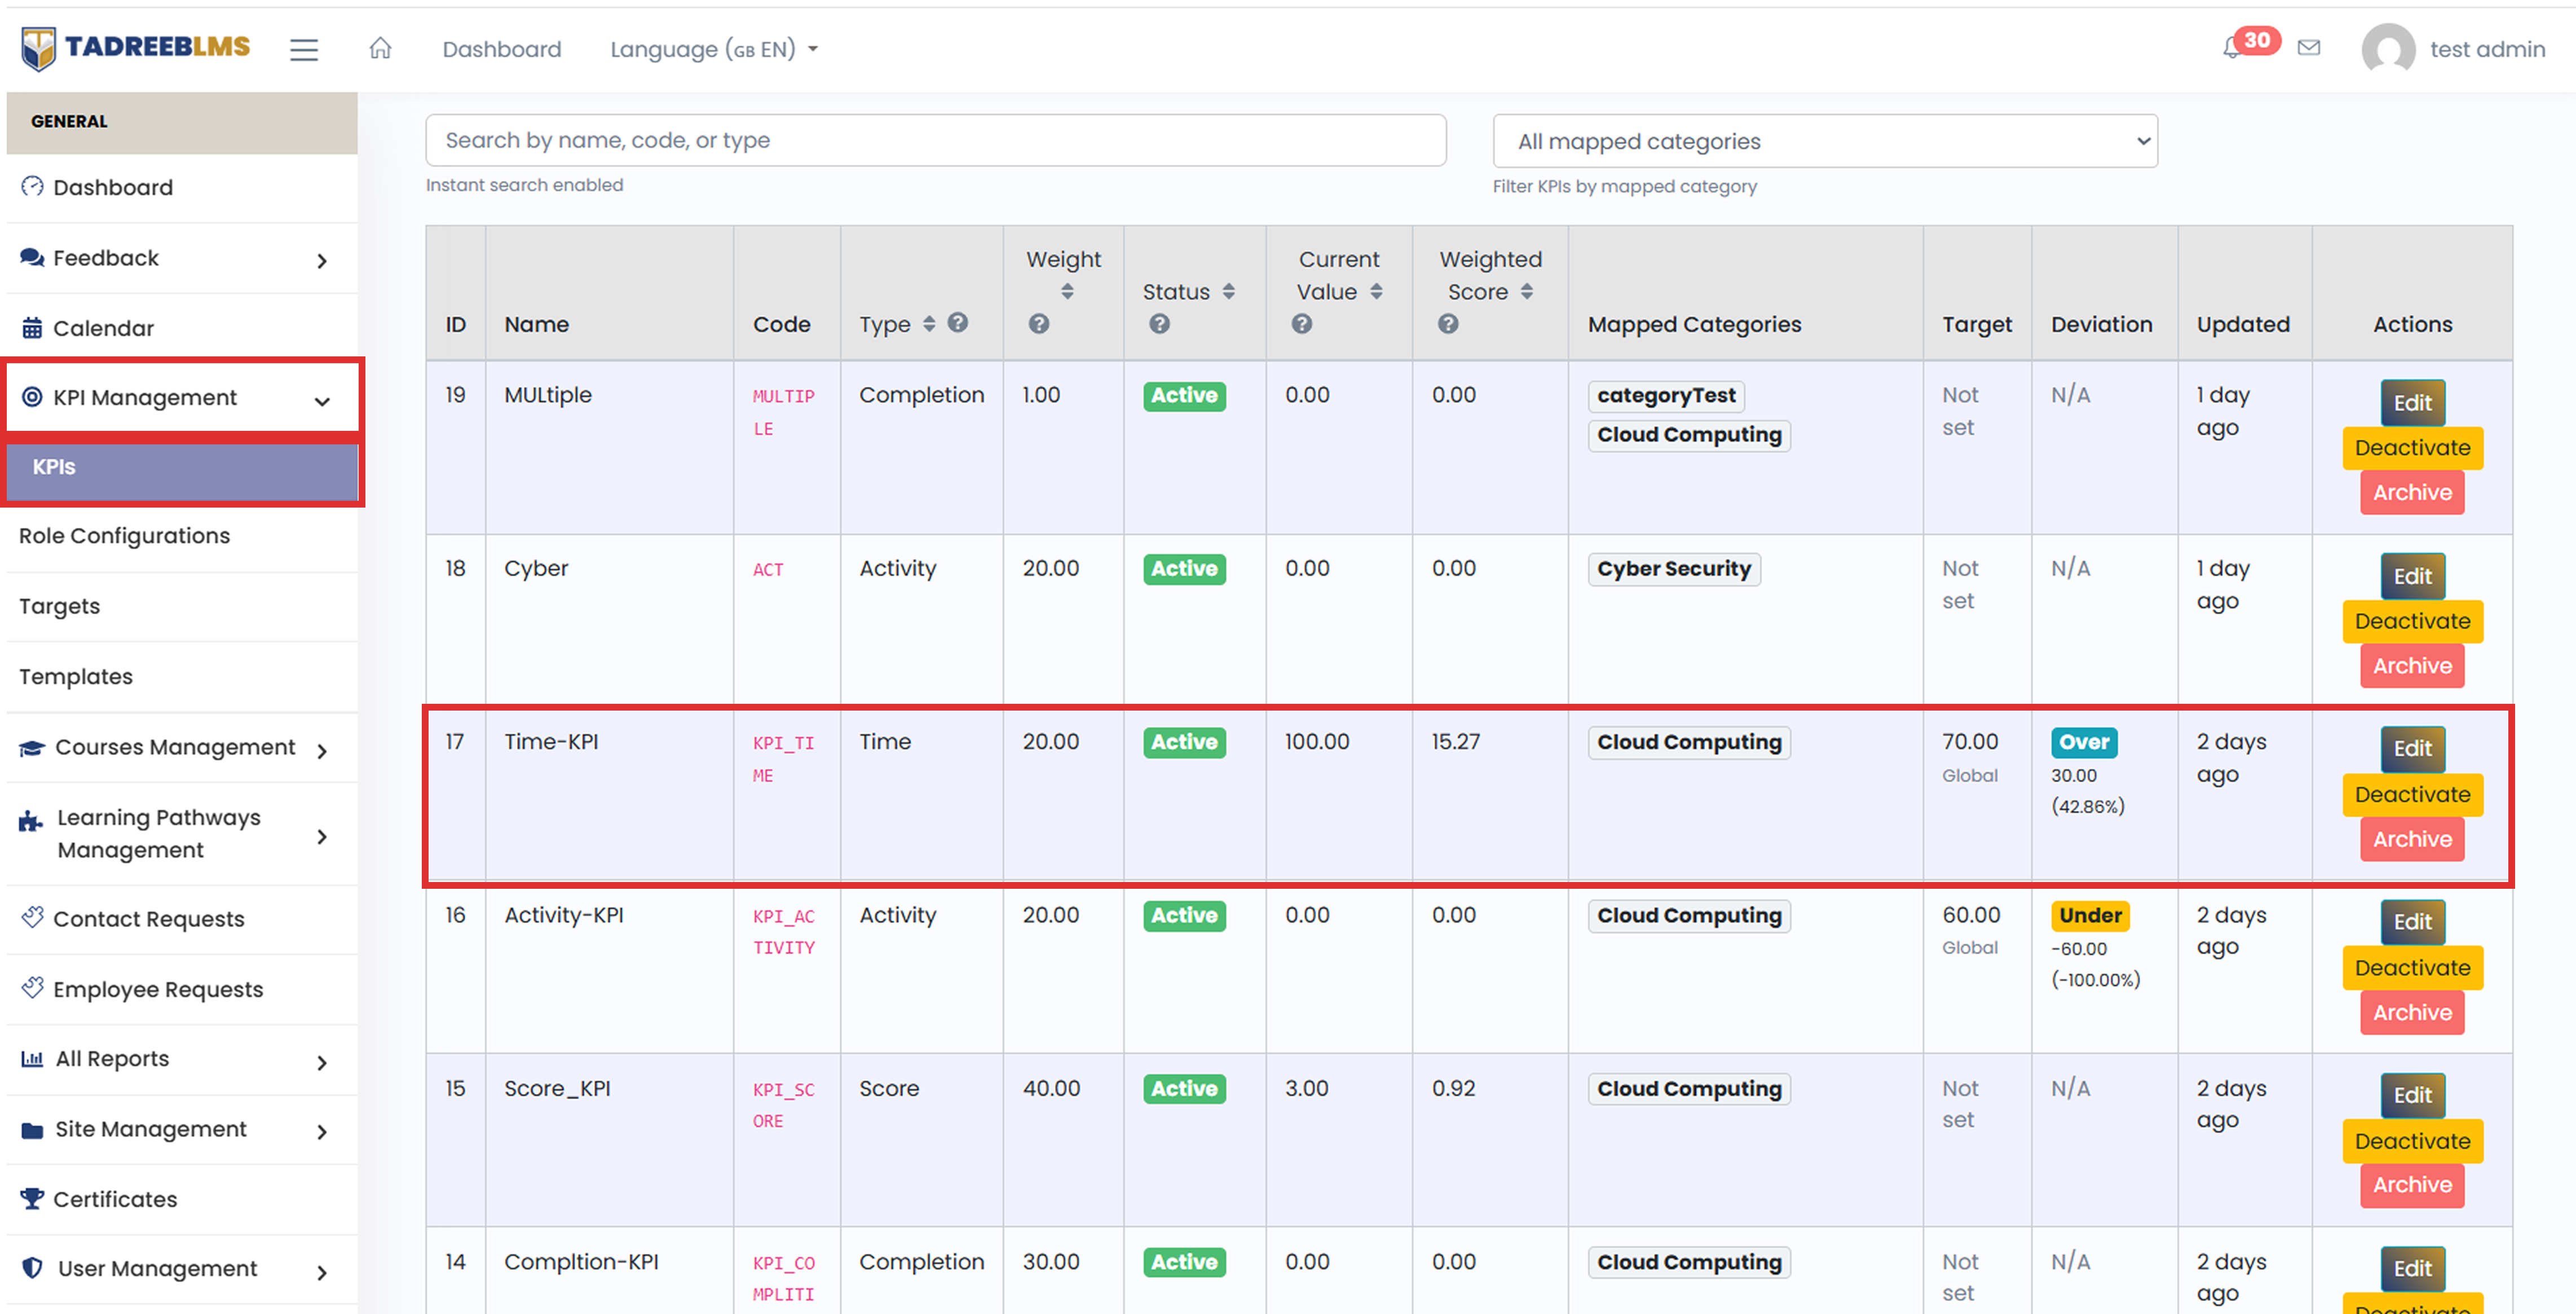
Task: Expand the All Reports menu
Action: click(181, 1059)
